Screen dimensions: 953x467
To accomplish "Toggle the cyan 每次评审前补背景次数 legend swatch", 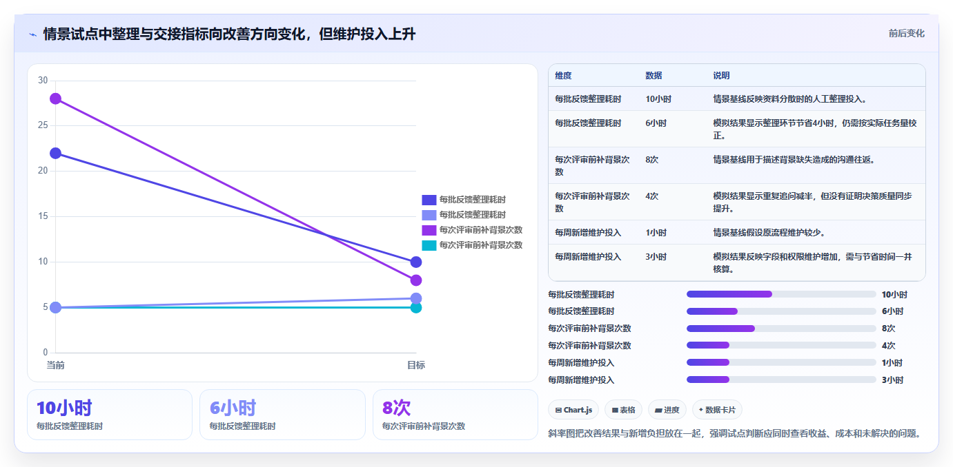I will pos(429,245).
